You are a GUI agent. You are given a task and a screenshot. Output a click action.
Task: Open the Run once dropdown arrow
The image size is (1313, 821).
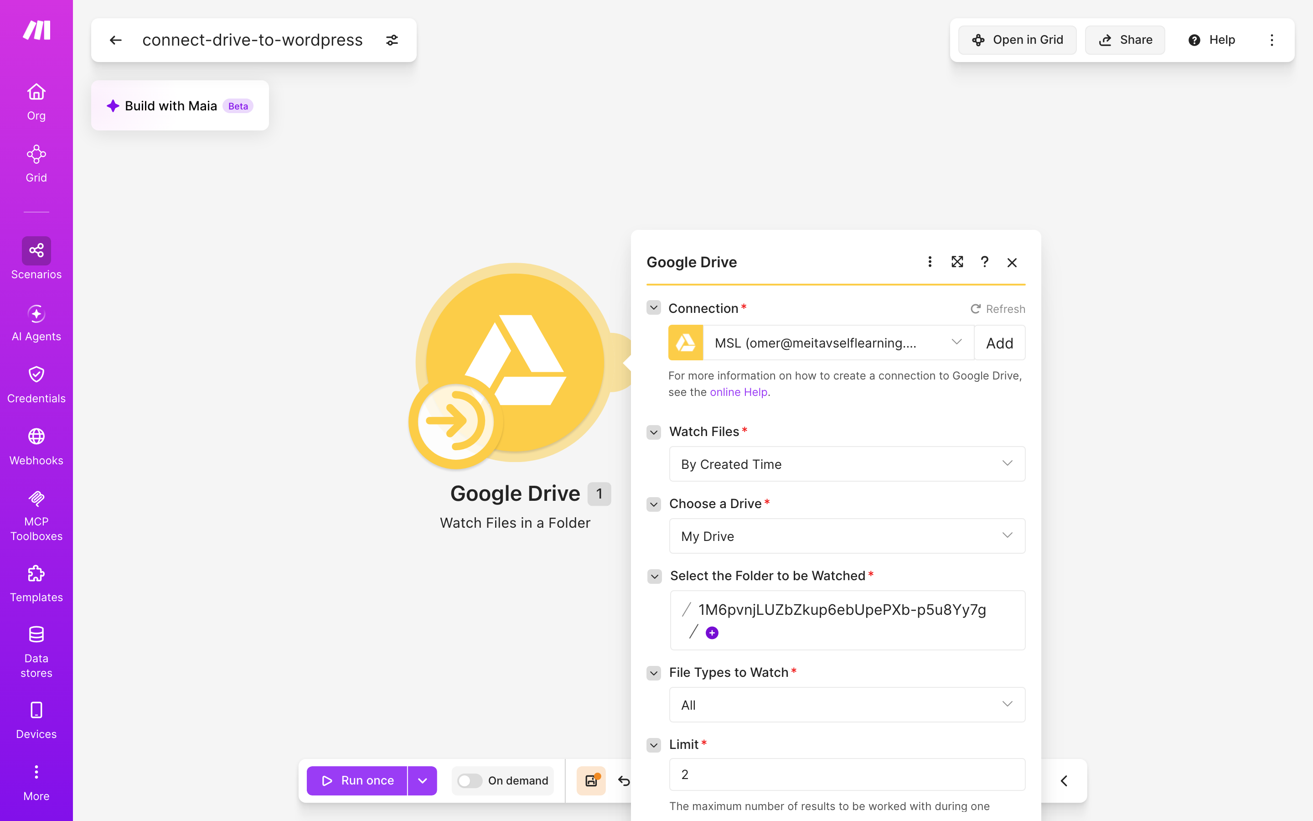(423, 781)
